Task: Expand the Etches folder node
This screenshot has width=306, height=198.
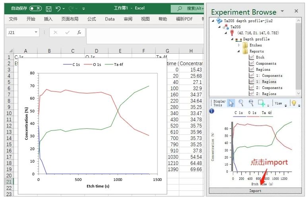Action: (x=239, y=45)
